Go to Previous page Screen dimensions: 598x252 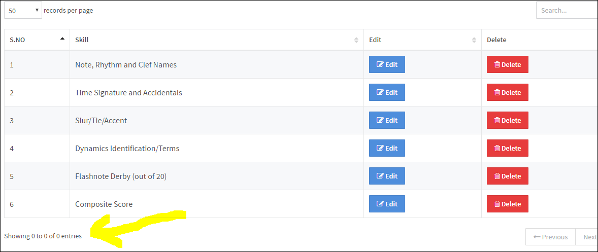550,237
